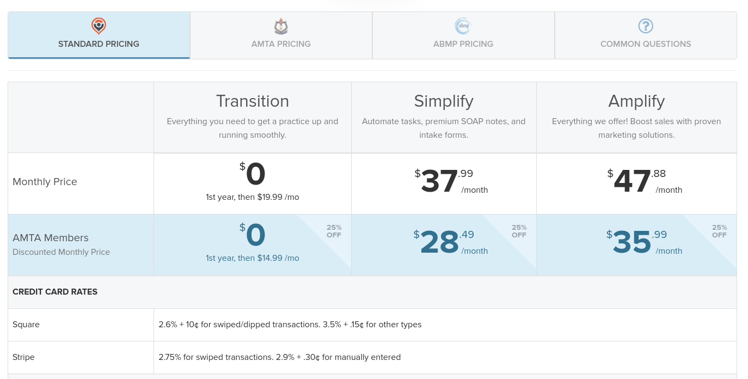Click the location pin icon above Standard Pricing
748x379 pixels.
click(99, 26)
